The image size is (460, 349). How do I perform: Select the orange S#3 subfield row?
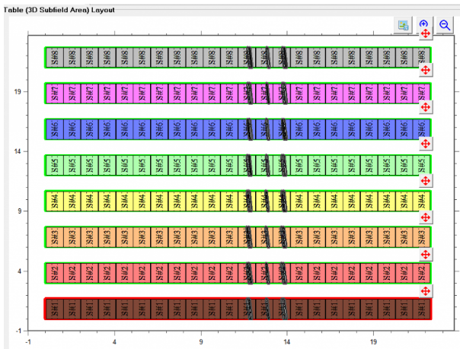[x=190, y=236]
